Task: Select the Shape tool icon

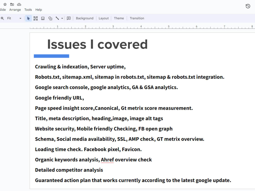Action: (50, 18)
